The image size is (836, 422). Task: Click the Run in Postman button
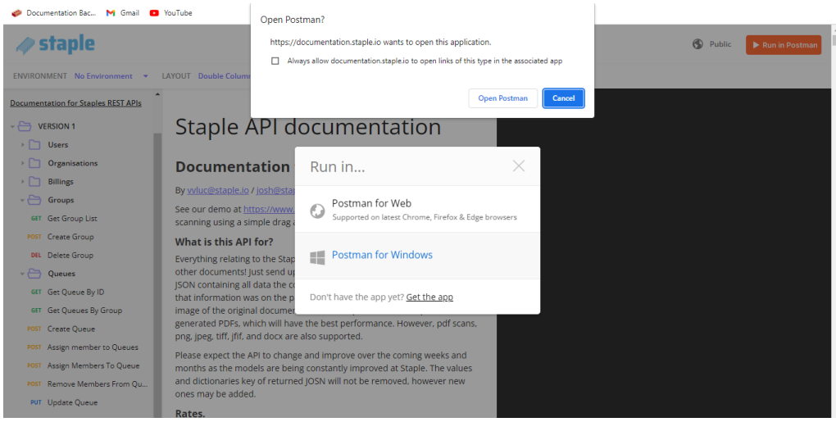coord(784,45)
